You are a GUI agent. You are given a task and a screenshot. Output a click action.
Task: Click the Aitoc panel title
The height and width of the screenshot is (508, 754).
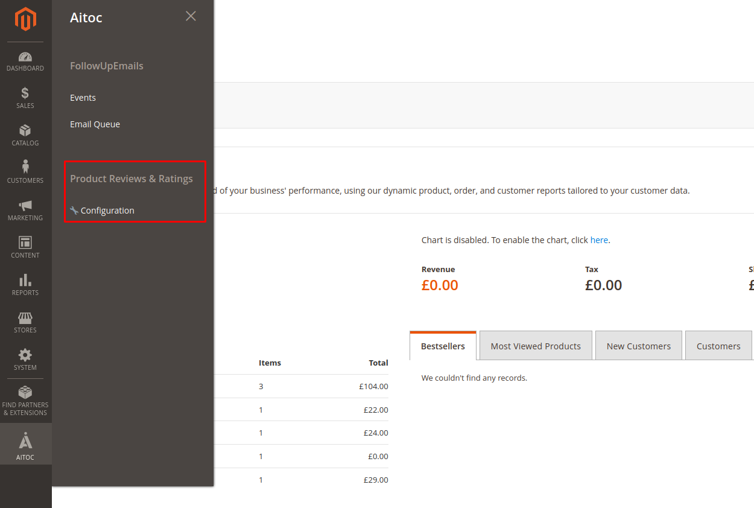[86, 17]
